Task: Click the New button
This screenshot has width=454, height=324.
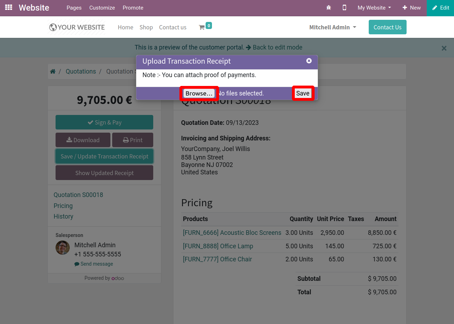Action: 412,8
